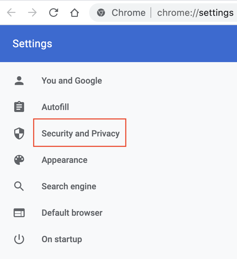237x259 pixels.
Task: Click the power icon for On startup
Action: 19,240
